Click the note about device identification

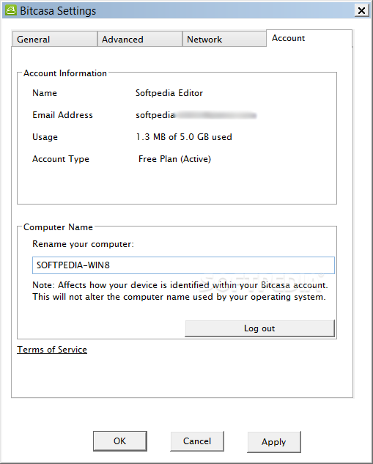[x=180, y=291]
